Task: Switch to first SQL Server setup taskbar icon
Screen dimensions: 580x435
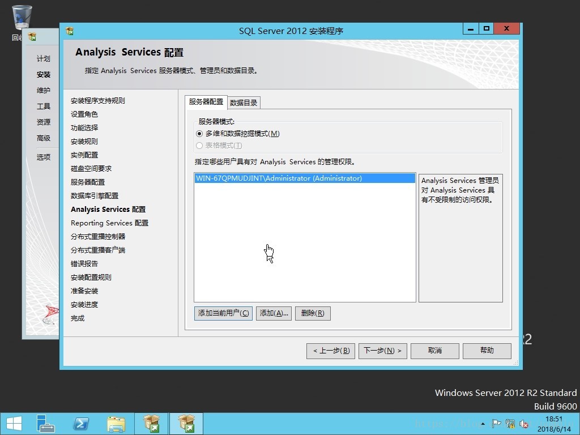Action: pyautogui.click(x=151, y=424)
